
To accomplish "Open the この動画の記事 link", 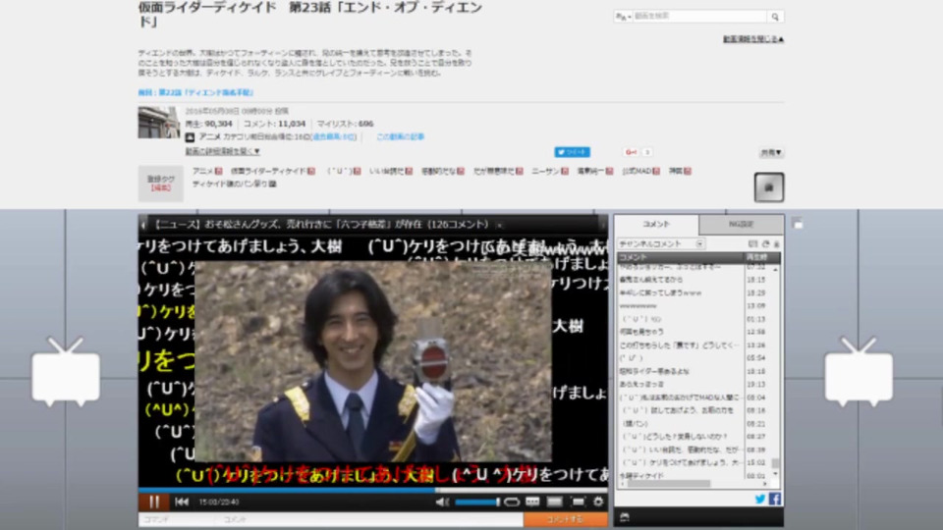I will point(400,137).
